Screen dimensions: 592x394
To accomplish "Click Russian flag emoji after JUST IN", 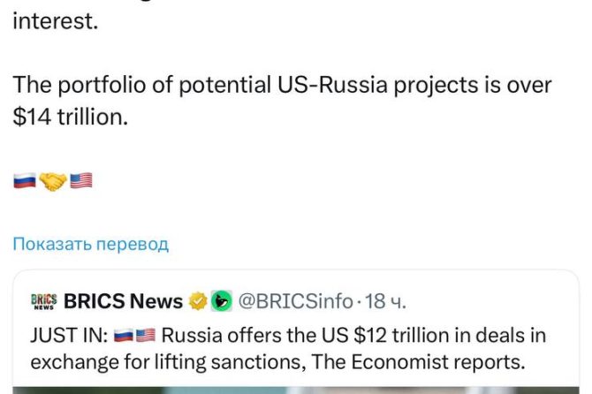I will 125,336.
